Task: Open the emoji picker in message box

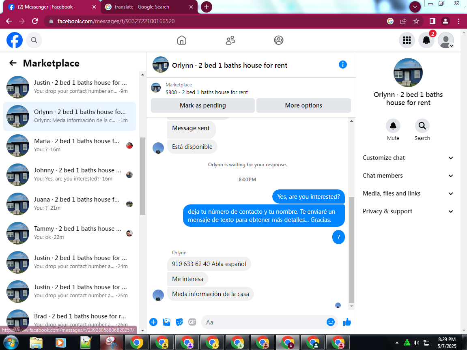Action: [331, 322]
